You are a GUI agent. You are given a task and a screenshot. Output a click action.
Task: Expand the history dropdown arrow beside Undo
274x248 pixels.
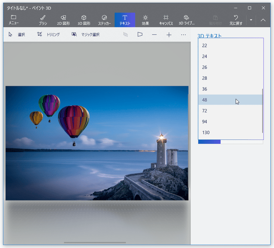(251, 20)
